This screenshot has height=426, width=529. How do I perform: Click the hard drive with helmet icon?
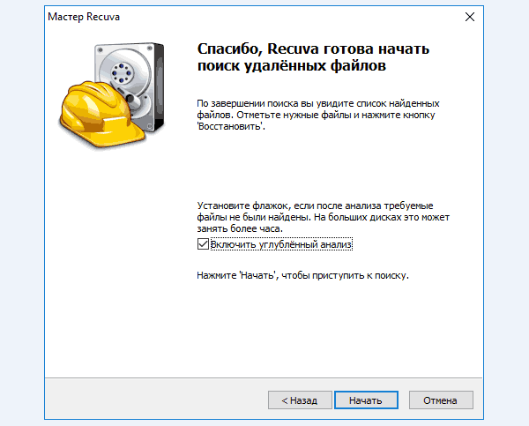point(112,95)
